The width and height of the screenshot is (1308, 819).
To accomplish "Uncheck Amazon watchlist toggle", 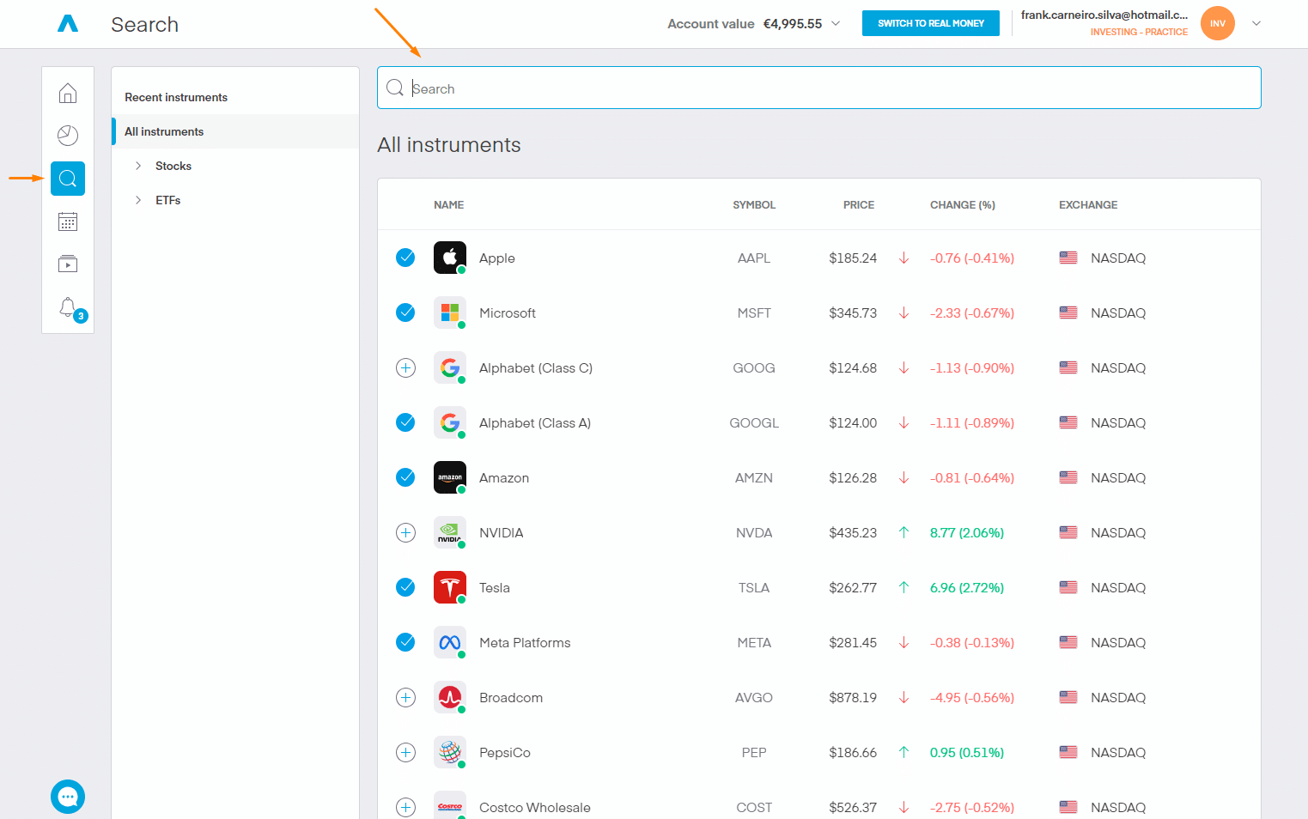I will click(405, 477).
